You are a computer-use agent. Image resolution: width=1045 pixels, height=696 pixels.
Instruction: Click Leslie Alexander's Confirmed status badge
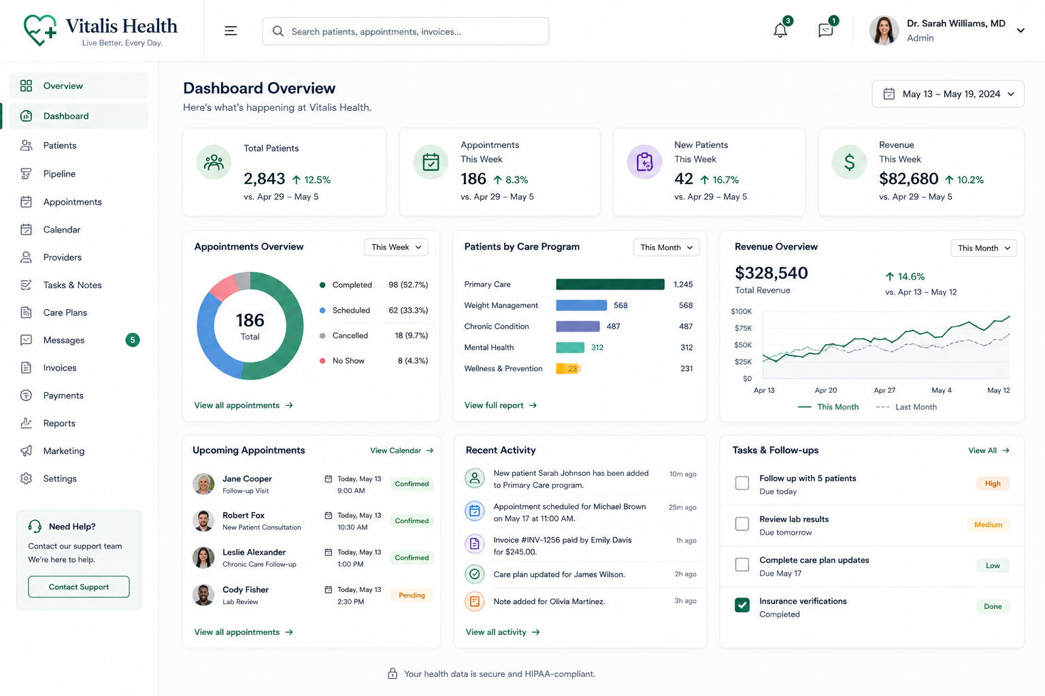click(x=412, y=557)
